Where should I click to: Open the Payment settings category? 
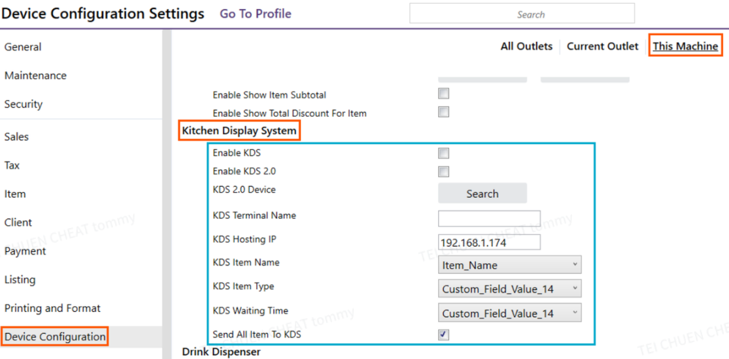25,251
